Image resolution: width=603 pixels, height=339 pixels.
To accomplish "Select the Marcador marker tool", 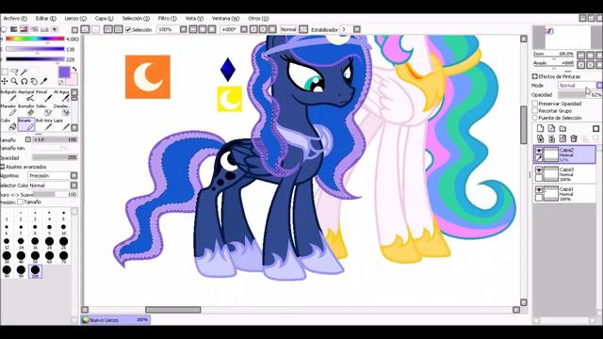I will pos(9,109).
